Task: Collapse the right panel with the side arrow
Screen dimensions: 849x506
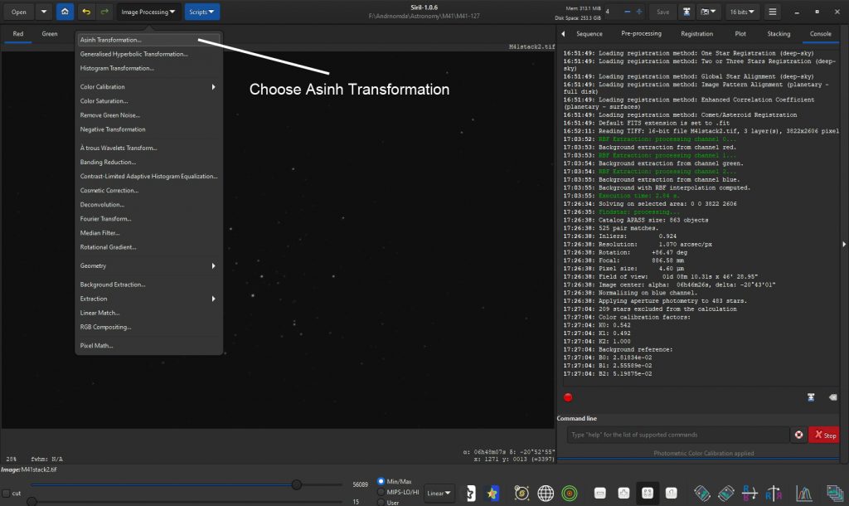Action: coord(843,245)
